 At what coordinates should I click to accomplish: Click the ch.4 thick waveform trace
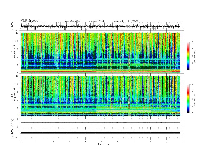(100, 133)
